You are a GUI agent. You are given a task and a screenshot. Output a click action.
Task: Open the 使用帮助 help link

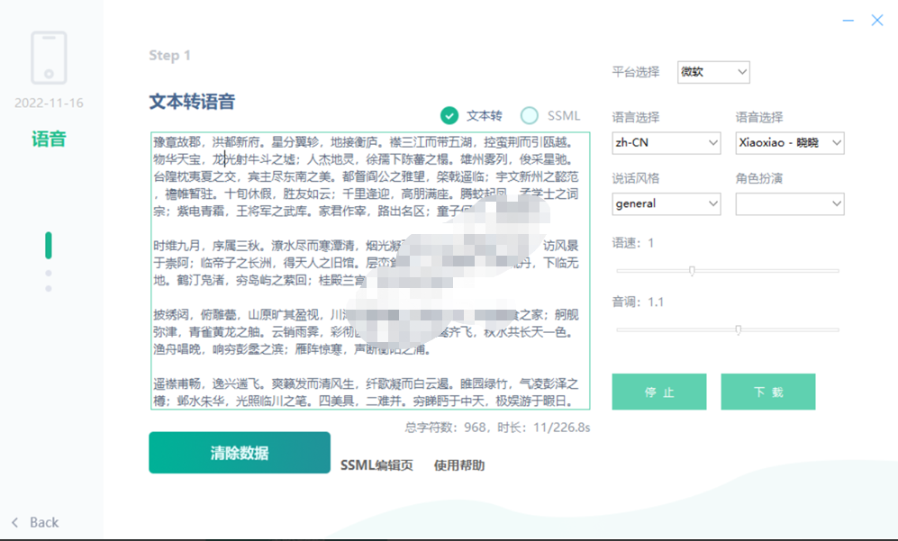(459, 465)
